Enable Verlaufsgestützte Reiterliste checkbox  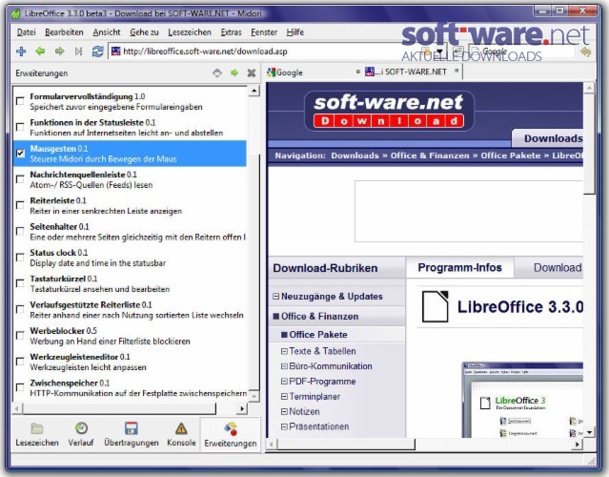(x=20, y=309)
